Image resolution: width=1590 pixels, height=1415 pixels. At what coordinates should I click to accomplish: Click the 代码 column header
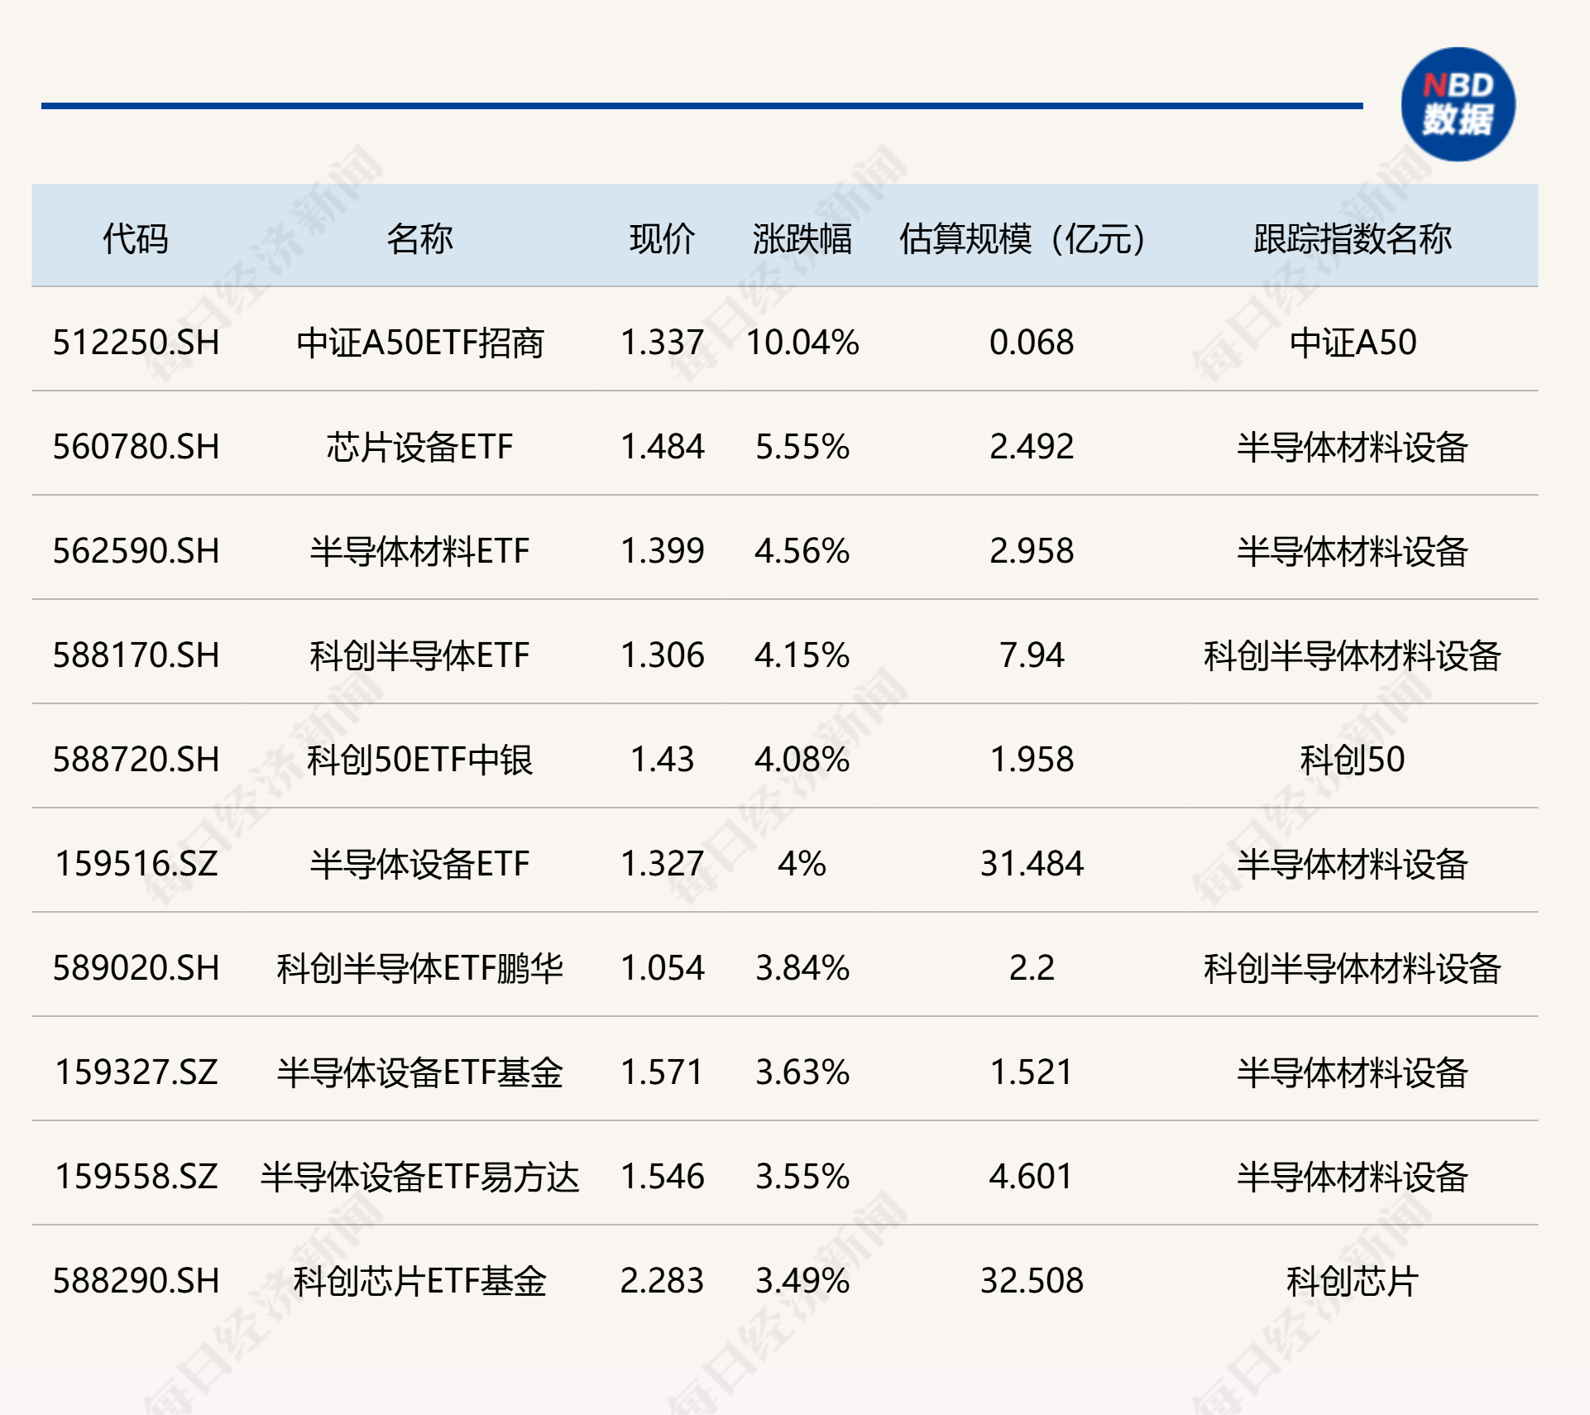click(x=135, y=238)
